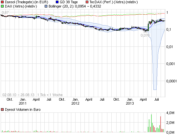The image size is (179, 135).
Task: Click the '1 Tick = 1 Woche' note
Action: (50, 95)
